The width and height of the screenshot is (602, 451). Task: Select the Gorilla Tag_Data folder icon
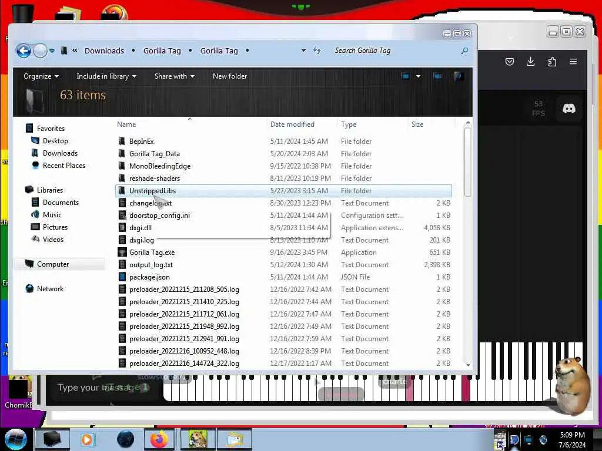point(122,153)
